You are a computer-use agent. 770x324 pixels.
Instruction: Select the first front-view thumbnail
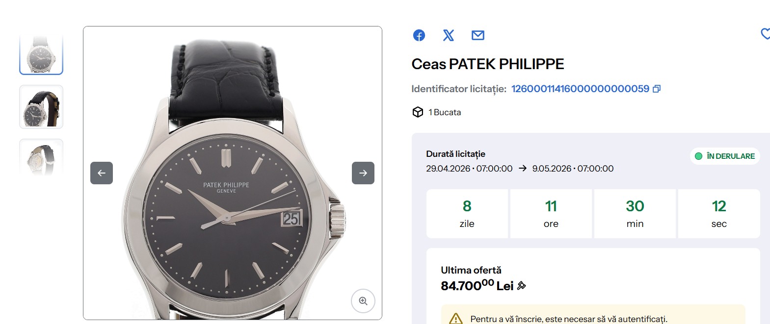point(41,54)
